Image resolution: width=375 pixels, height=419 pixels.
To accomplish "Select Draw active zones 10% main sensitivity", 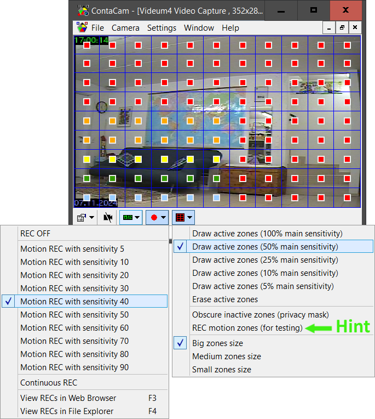I will coord(273,273).
